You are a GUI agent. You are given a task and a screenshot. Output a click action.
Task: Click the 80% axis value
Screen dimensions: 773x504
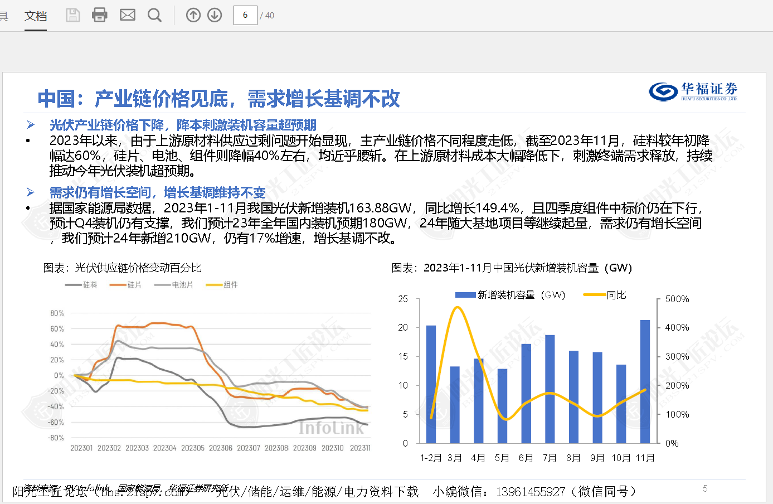(x=57, y=313)
